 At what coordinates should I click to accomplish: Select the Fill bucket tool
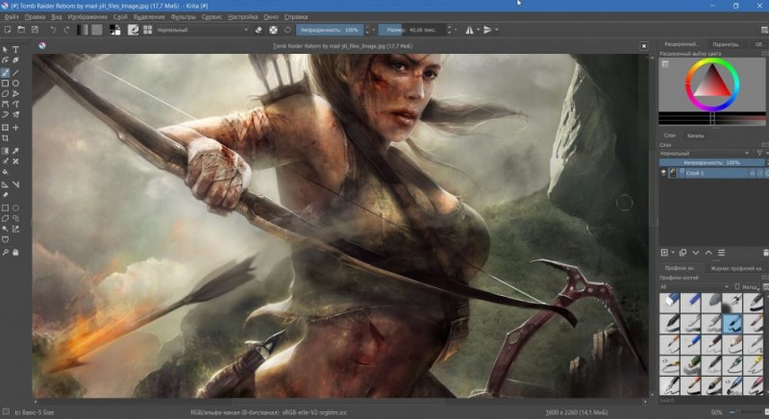pyautogui.click(x=5, y=172)
